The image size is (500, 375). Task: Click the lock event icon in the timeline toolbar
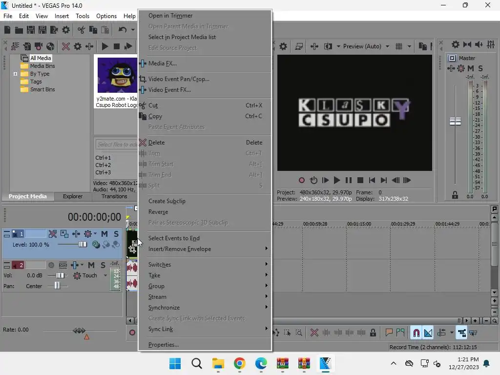click(373, 333)
